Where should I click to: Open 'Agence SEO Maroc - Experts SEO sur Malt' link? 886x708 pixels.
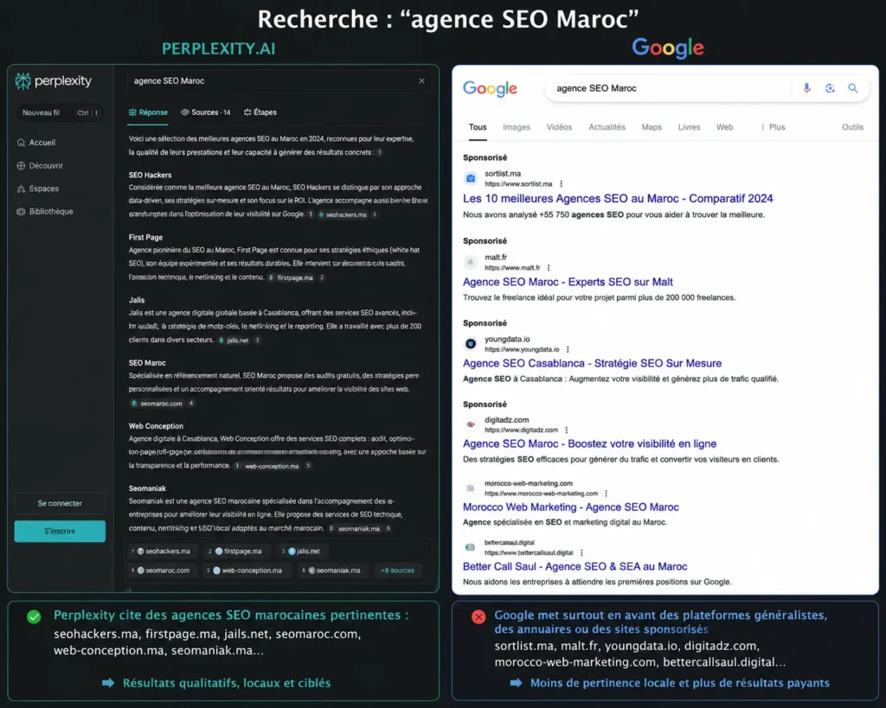pos(568,282)
